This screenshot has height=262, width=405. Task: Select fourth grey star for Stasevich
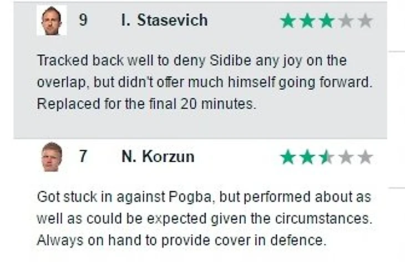click(x=346, y=20)
